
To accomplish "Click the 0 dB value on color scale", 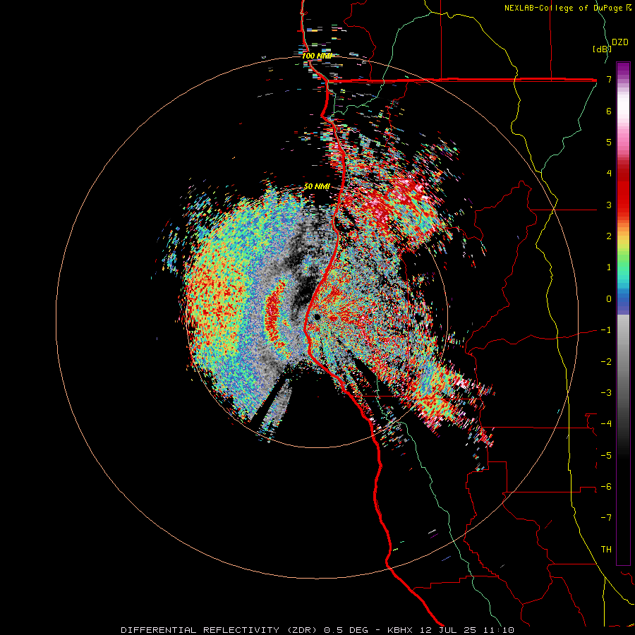I will 609,299.
